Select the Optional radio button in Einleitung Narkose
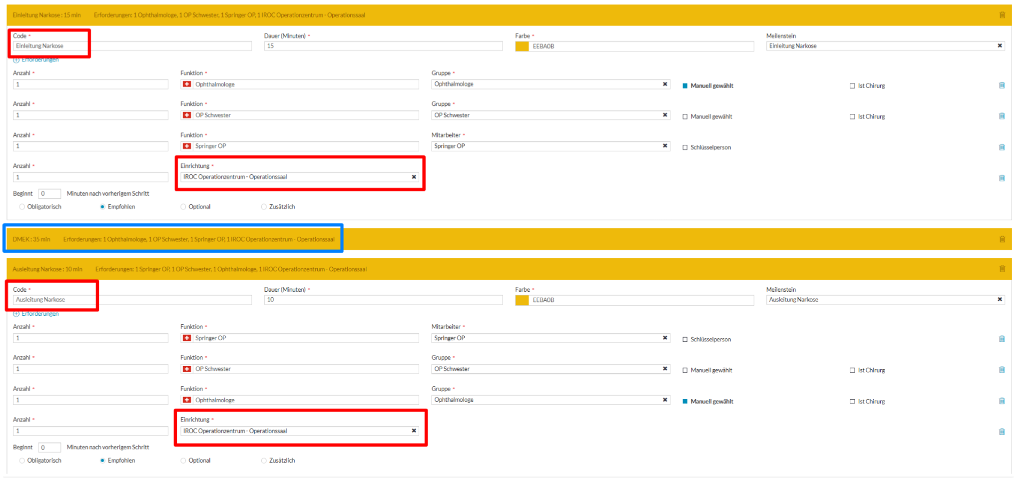Image resolution: width=1018 pixels, height=483 pixels. [x=183, y=207]
